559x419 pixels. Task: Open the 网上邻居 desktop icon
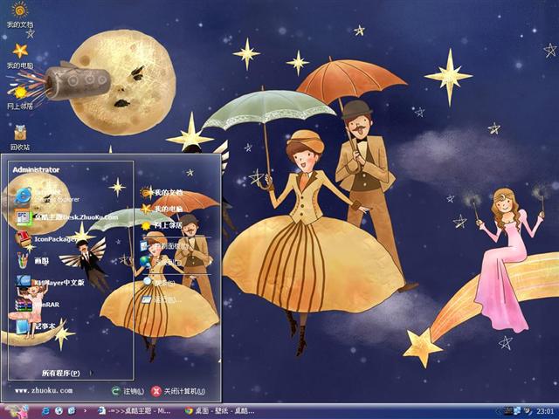point(19,92)
